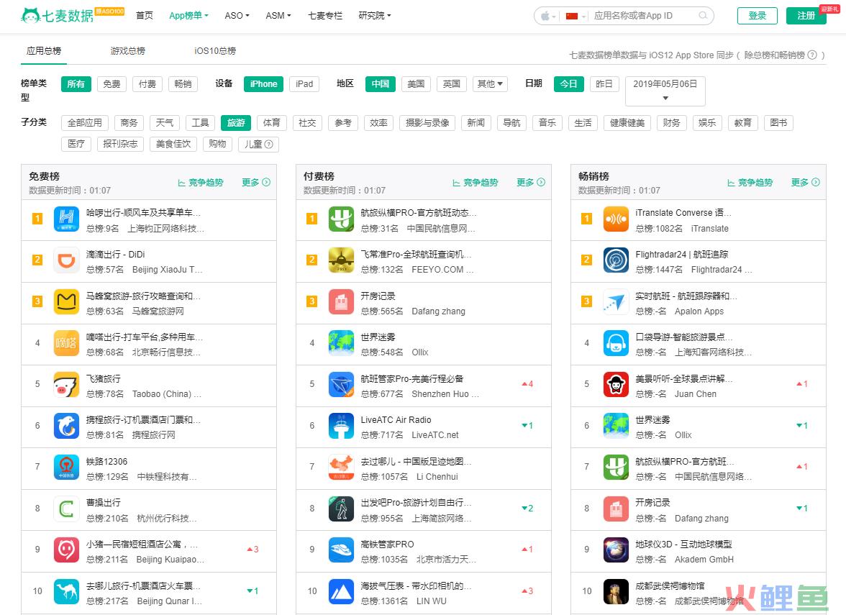
Task: Open the LiveATC Air Radio icon
Action: click(x=341, y=426)
